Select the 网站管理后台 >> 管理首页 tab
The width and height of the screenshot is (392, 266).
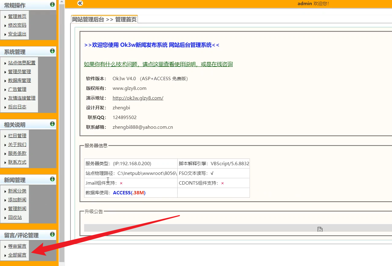(104, 20)
